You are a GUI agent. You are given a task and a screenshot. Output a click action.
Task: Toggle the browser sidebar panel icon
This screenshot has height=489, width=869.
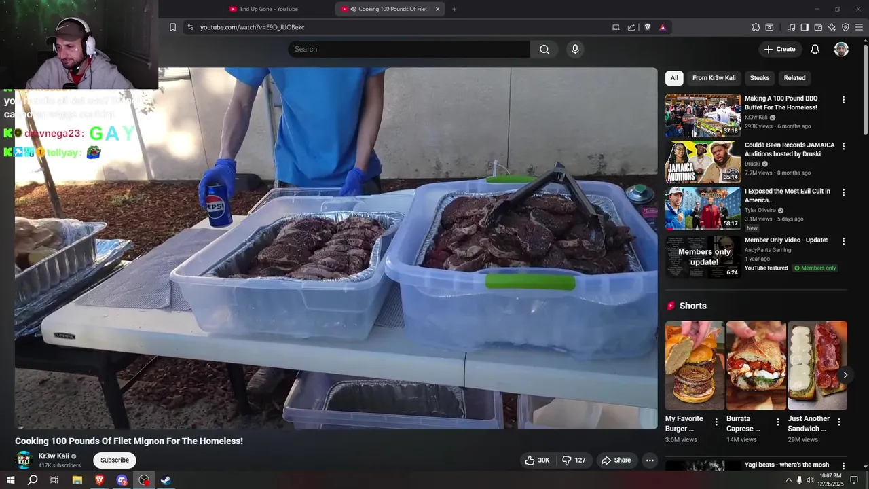805,27
